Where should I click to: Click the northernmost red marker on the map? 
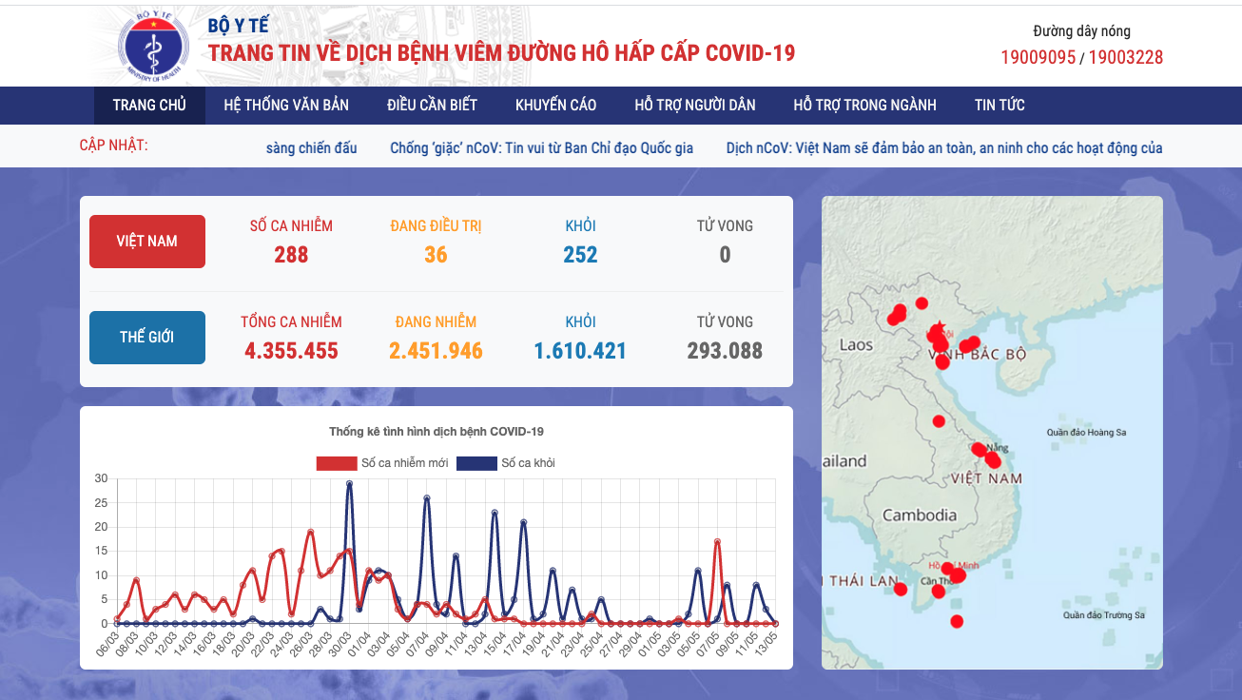pos(922,303)
